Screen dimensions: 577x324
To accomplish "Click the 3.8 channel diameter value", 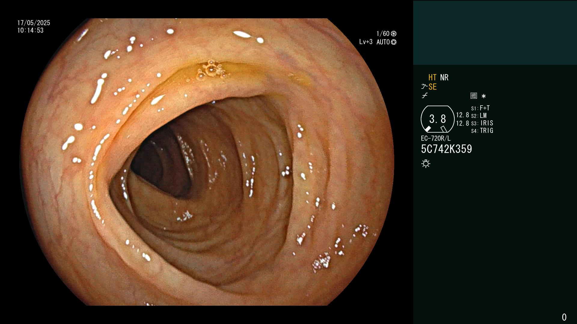I will click(438, 119).
